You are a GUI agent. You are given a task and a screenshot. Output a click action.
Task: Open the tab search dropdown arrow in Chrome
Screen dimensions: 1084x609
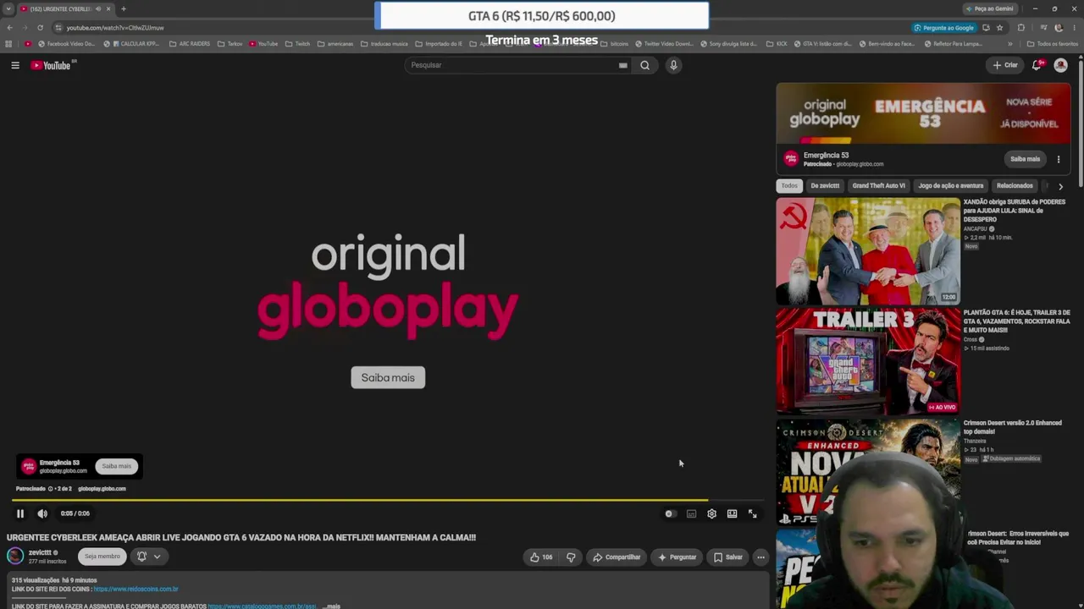pyautogui.click(x=8, y=8)
